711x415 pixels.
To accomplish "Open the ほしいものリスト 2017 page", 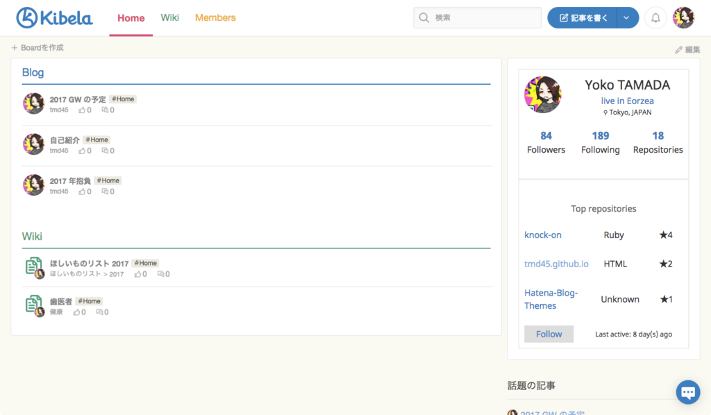I will coord(89,263).
